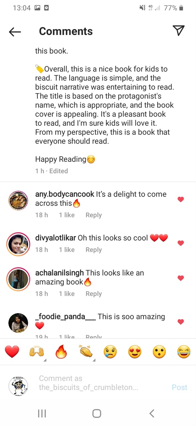Reply to divyalotlikar's comment
Screen dimensions: 196x426
94,250
